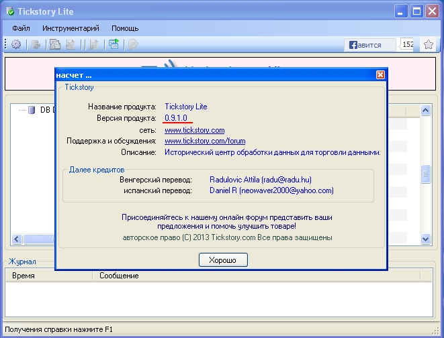Image resolution: width=444 pixels, height=338 pixels.
Task: Click the toolbar drag handle grip
Action: point(5,44)
